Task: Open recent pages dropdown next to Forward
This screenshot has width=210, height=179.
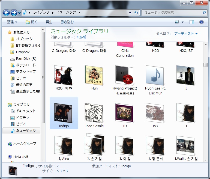Action: [20, 13]
